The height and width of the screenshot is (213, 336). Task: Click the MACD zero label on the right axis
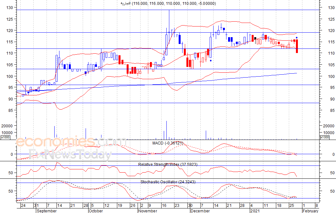tap(333, 154)
